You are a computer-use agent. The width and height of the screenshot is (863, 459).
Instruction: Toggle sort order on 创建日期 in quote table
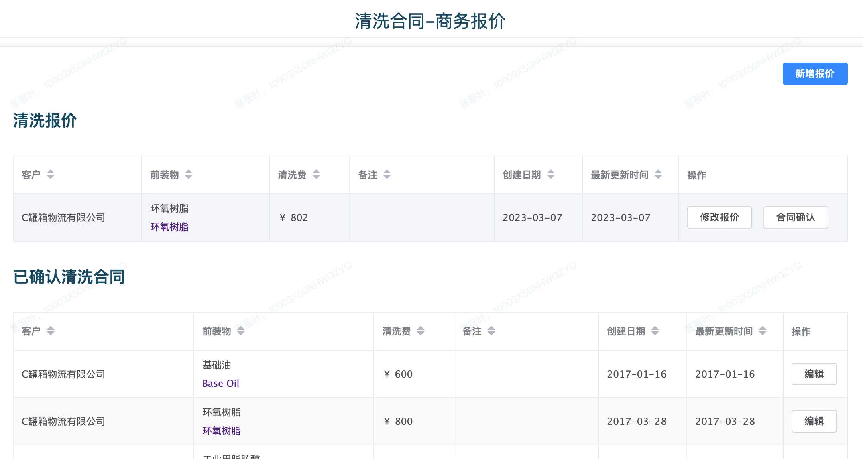click(x=551, y=175)
